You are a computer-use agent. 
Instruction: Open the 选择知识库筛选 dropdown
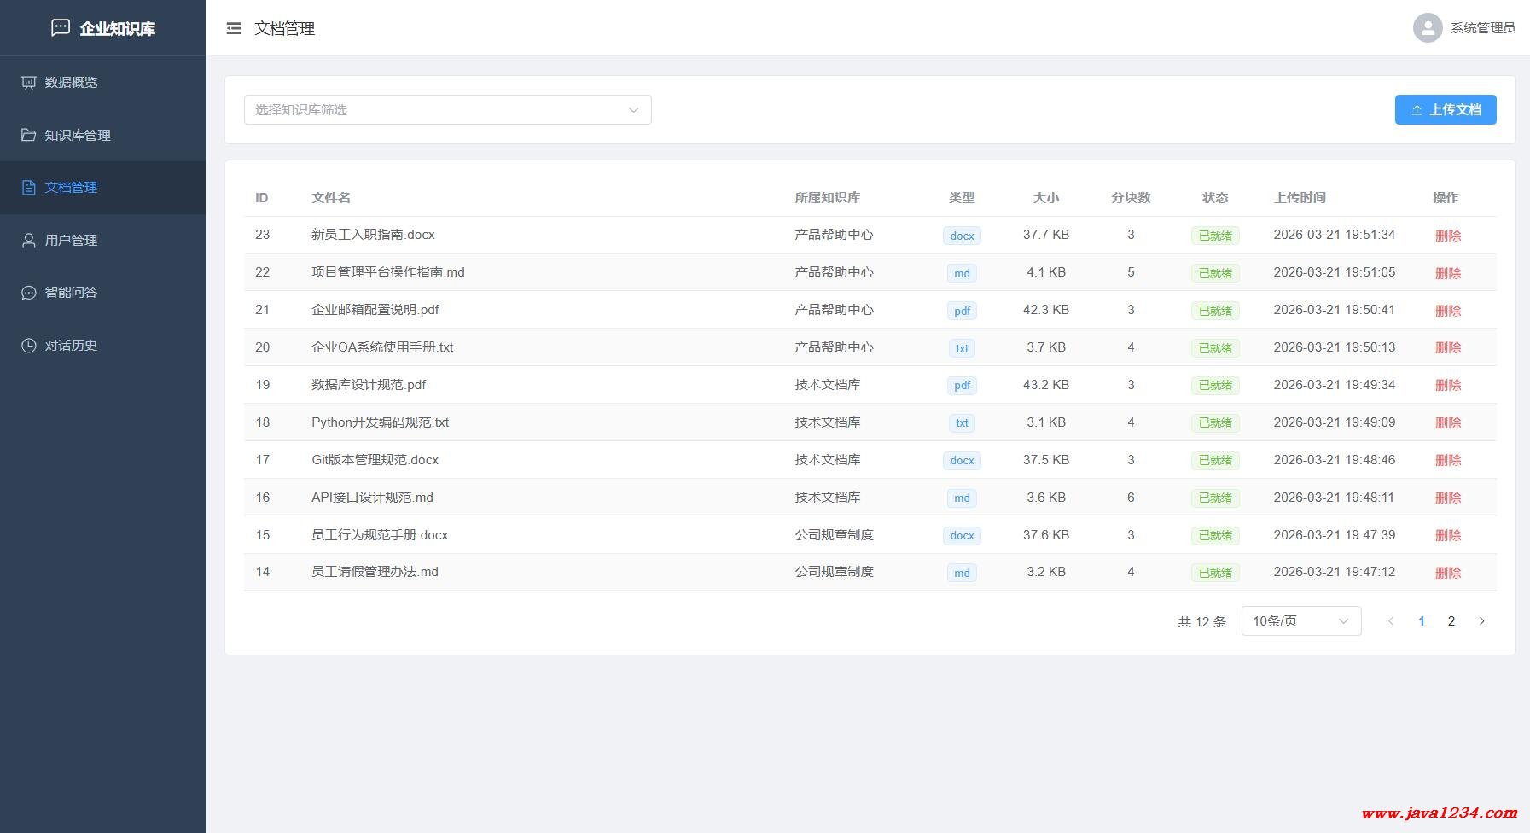[x=447, y=109]
